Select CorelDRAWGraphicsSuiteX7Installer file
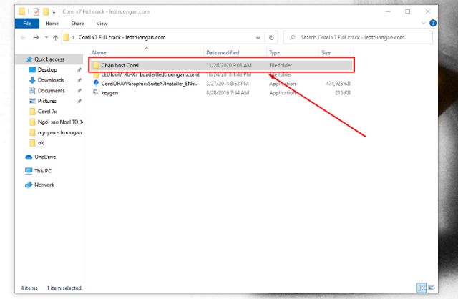Image resolution: width=458 pixels, height=299 pixels. [x=221, y=84]
